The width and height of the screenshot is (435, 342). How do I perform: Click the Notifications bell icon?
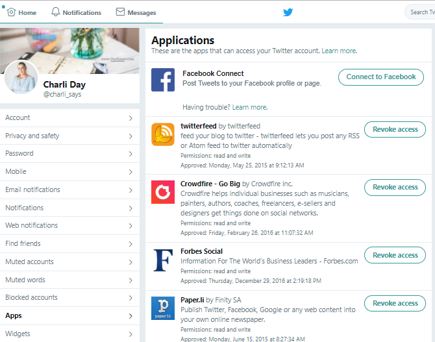pyautogui.click(x=55, y=12)
